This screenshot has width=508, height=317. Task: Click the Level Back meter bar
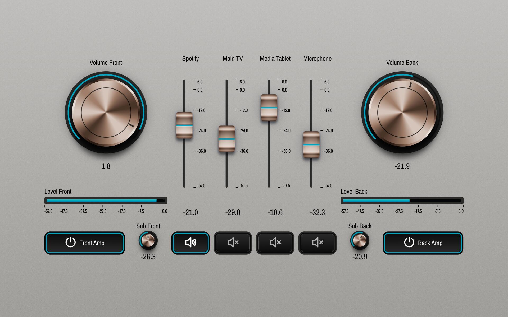[402, 201]
